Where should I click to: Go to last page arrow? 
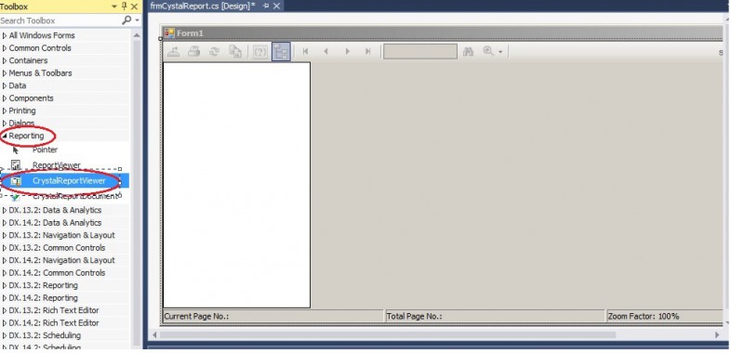[x=368, y=52]
